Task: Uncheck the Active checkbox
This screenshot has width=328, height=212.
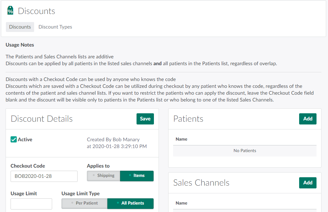Action: tap(14, 140)
